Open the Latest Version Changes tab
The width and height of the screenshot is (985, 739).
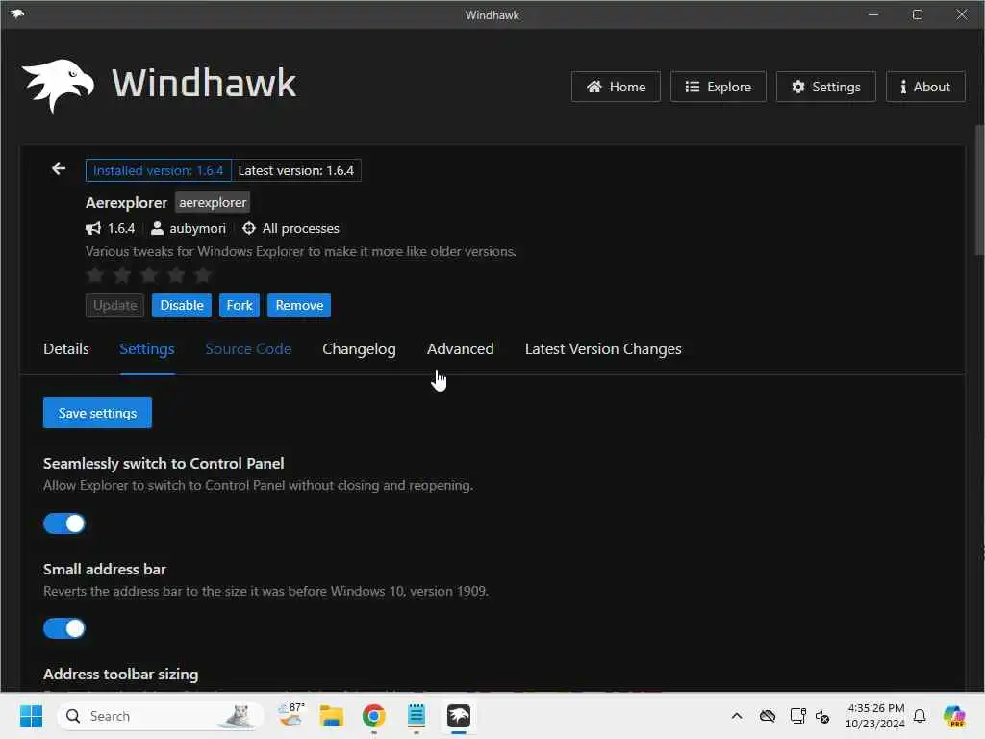tap(603, 349)
